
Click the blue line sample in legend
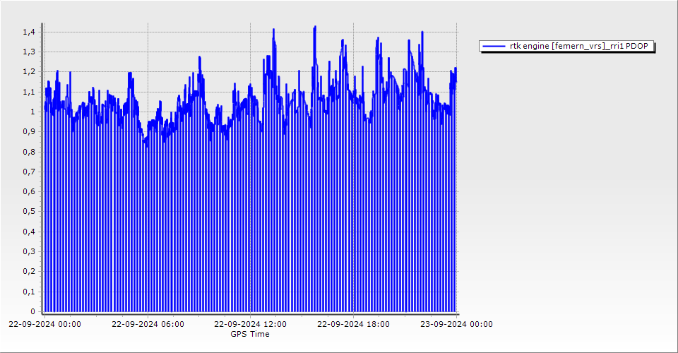click(x=494, y=46)
